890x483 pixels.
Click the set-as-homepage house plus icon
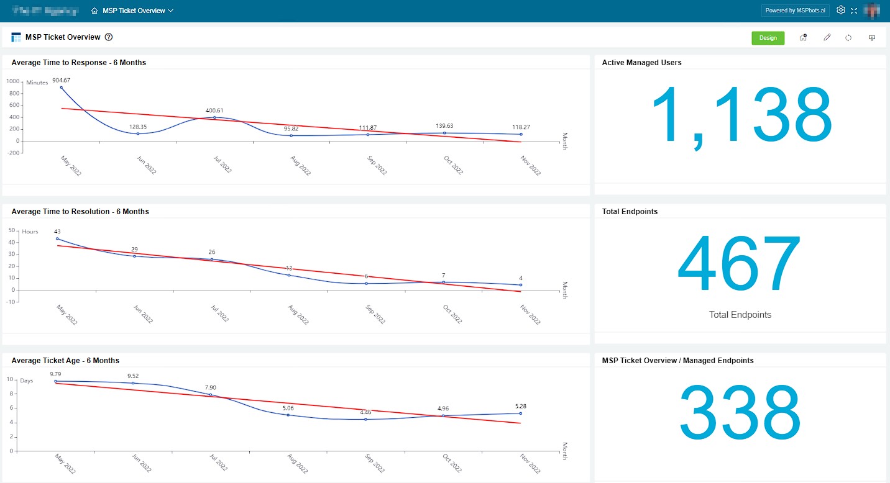point(803,38)
